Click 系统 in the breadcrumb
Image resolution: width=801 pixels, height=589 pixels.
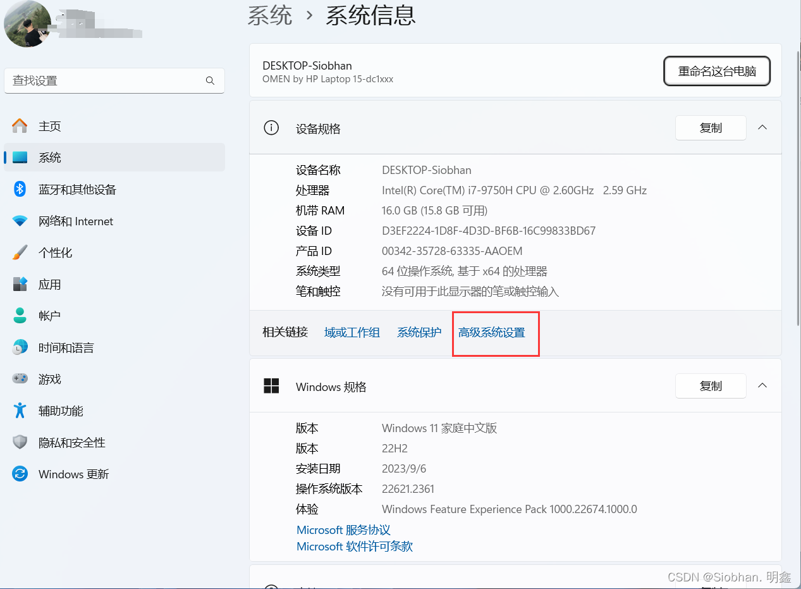pos(270,15)
